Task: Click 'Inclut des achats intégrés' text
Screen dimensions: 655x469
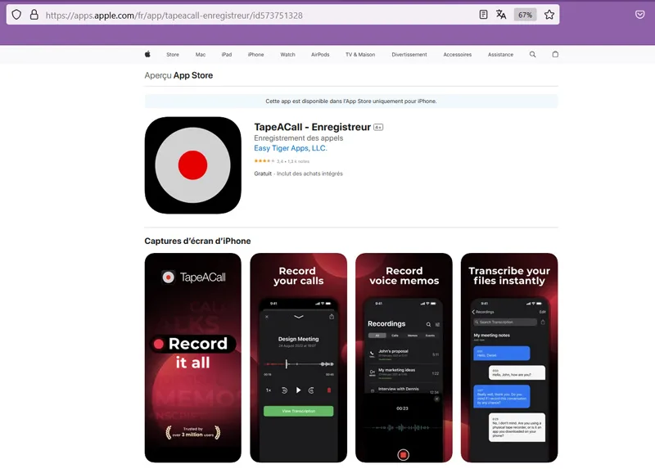Action: tap(309, 174)
